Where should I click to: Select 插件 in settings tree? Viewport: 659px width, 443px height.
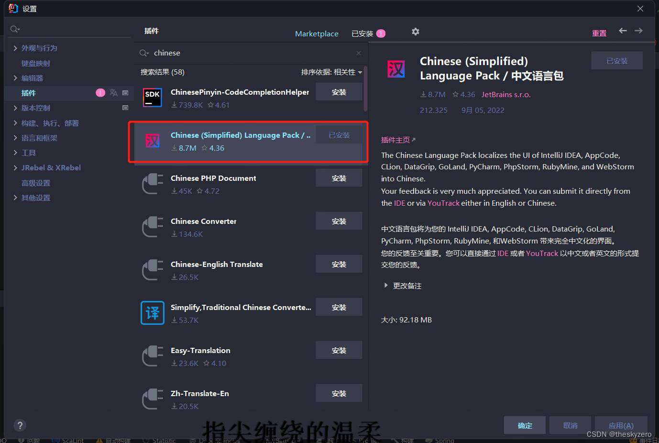pos(29,93)
